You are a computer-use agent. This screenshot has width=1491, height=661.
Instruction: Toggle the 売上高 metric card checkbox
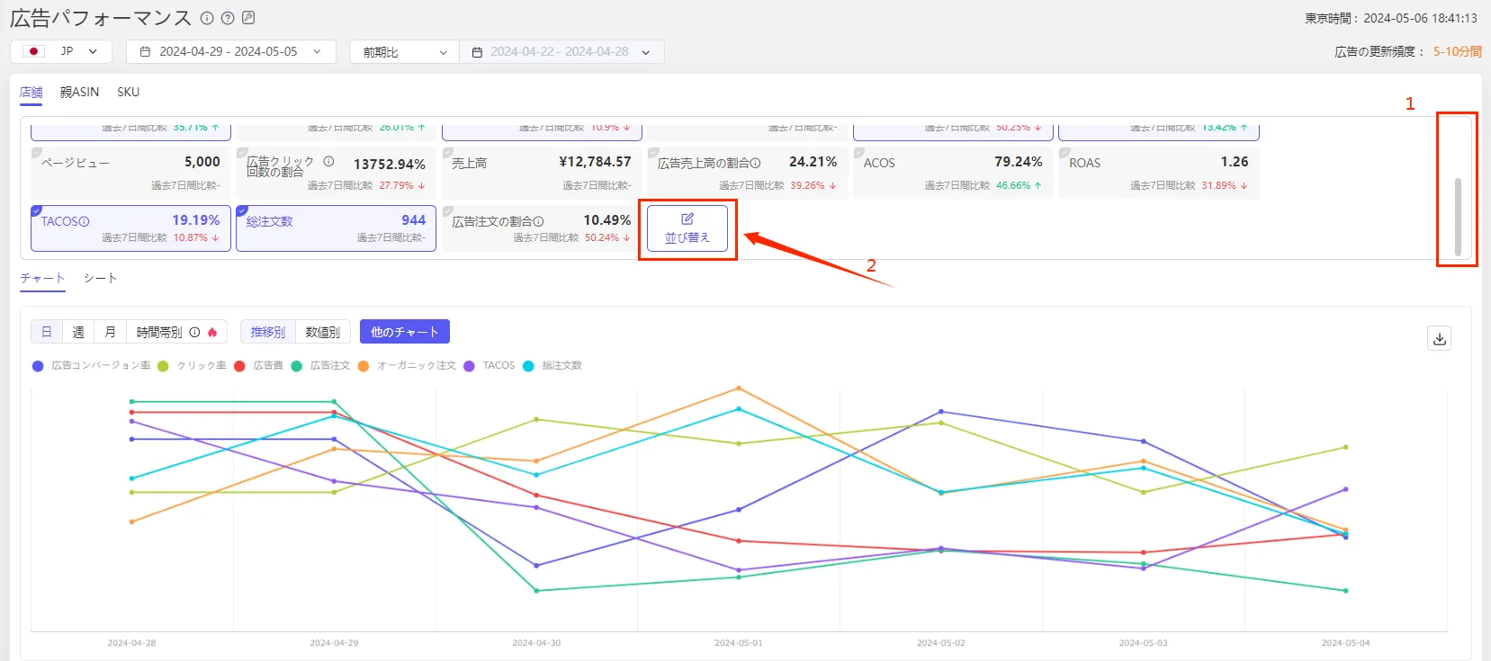[x=447, y=153]
